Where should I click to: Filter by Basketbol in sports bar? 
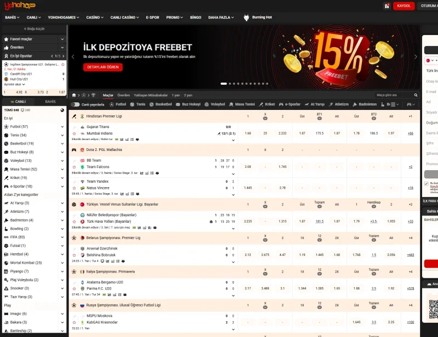(x=160, y=104)
